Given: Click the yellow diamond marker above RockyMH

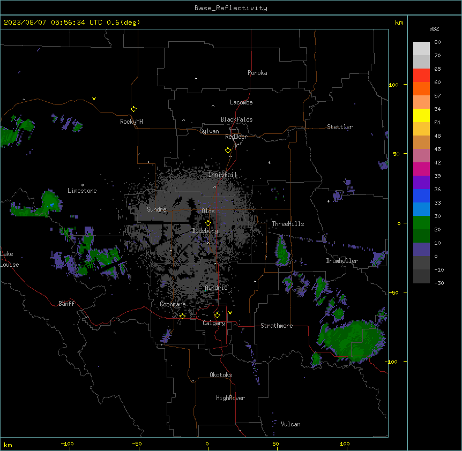Looking at the screenshot, I should point(134,109).
